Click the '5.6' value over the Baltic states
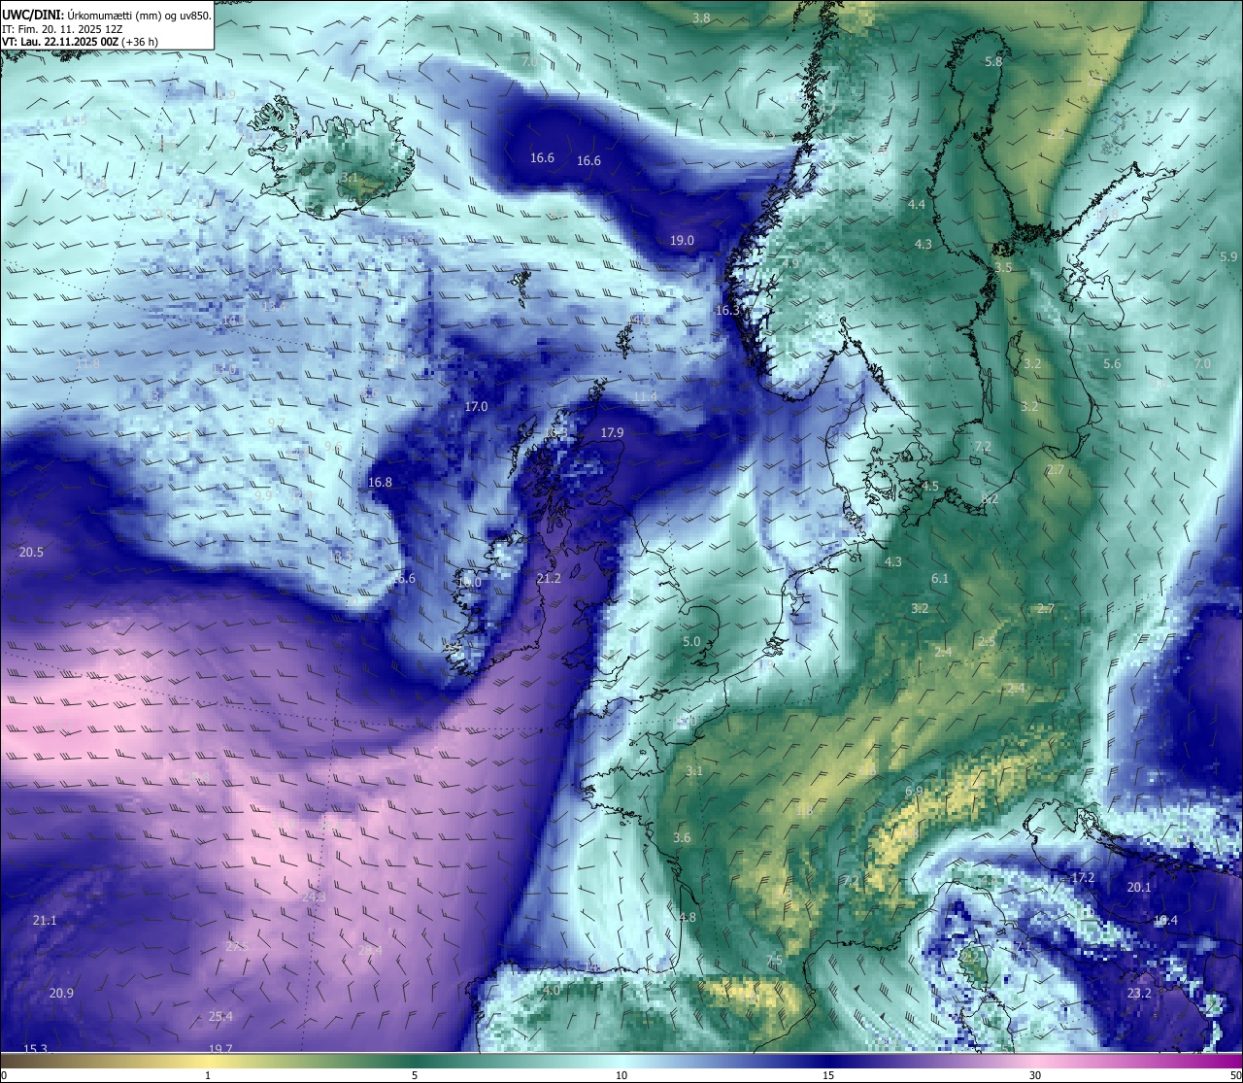This screenshot has height=1083, width=1243. [1112, 363]
